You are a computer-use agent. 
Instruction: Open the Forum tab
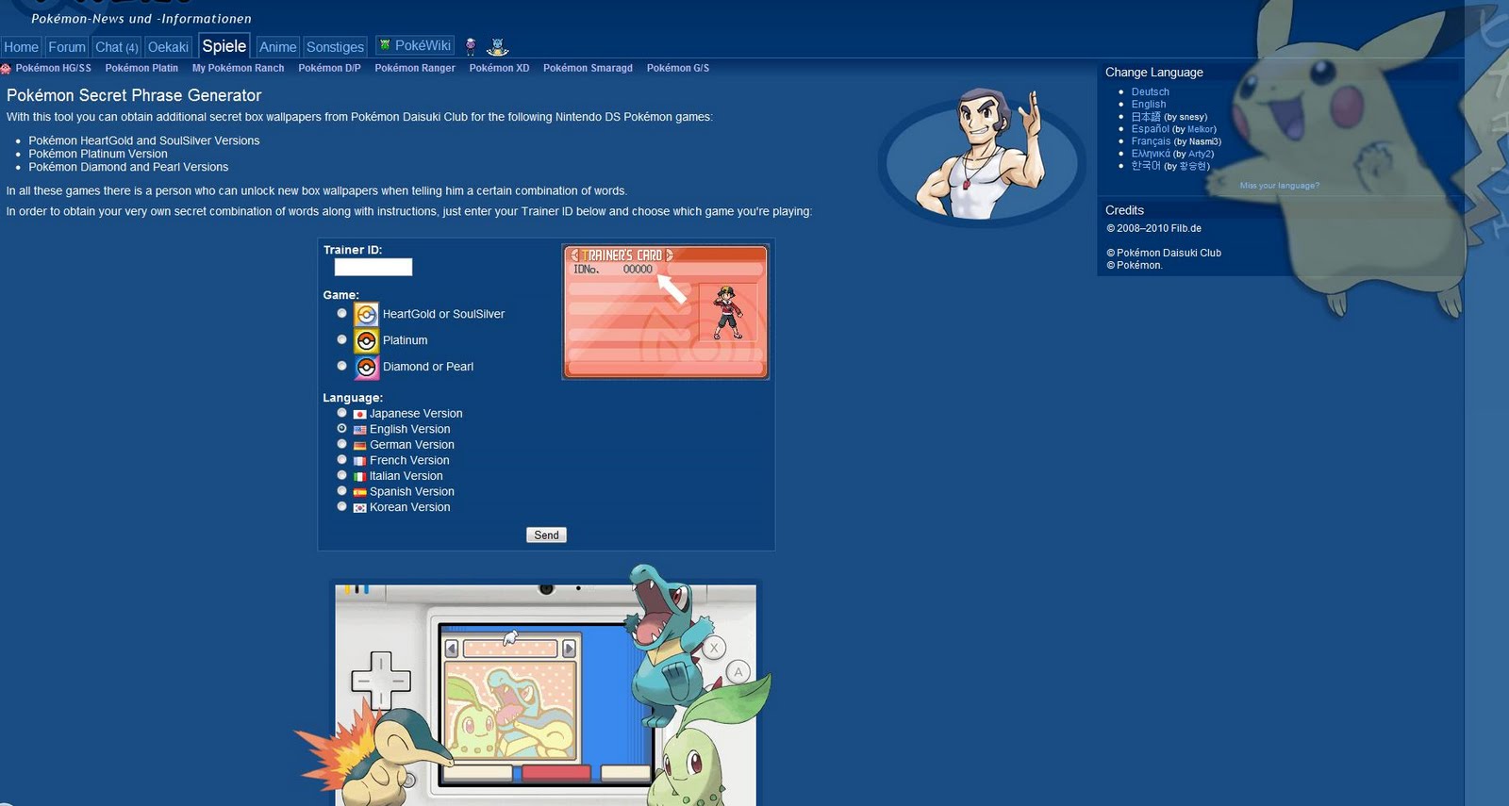click(67, 47)
